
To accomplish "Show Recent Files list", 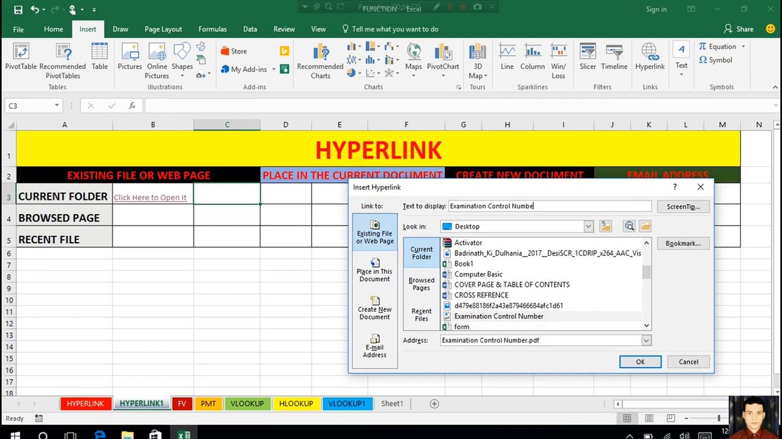I will (421, 315).
